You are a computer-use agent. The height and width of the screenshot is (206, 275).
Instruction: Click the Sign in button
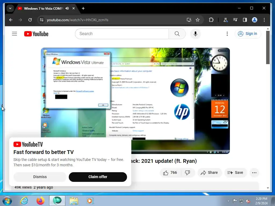pyautogui.click(x=248, y=34)
